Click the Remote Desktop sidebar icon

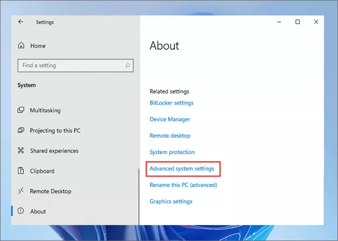click(x=21, y=191)
